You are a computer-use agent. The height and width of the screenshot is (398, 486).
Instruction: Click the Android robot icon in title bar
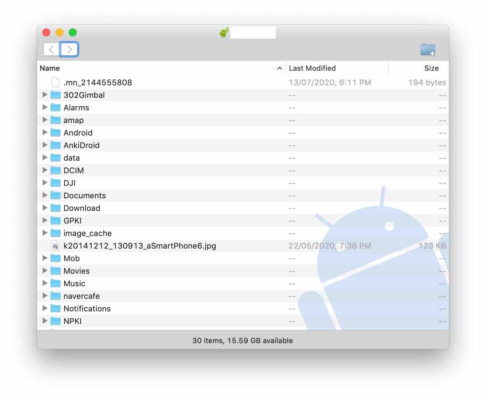click(x=224, y=32)
